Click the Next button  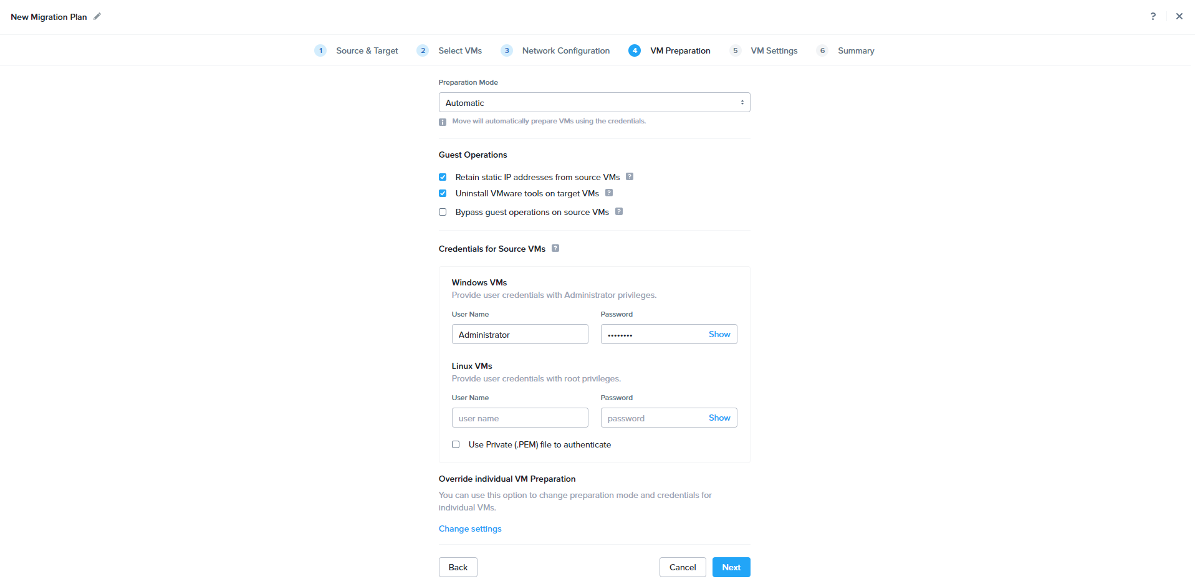(731, 567)
